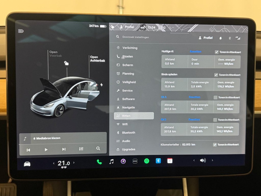The height and width of the screenshot is (196, 261).
Task: Open media equalizer settings icon
Action: (x=81, y=149)
